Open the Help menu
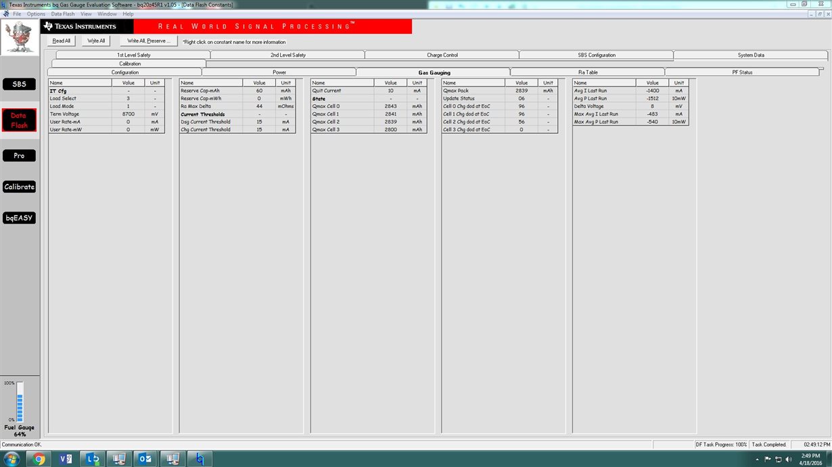 (x=128, y=14)
